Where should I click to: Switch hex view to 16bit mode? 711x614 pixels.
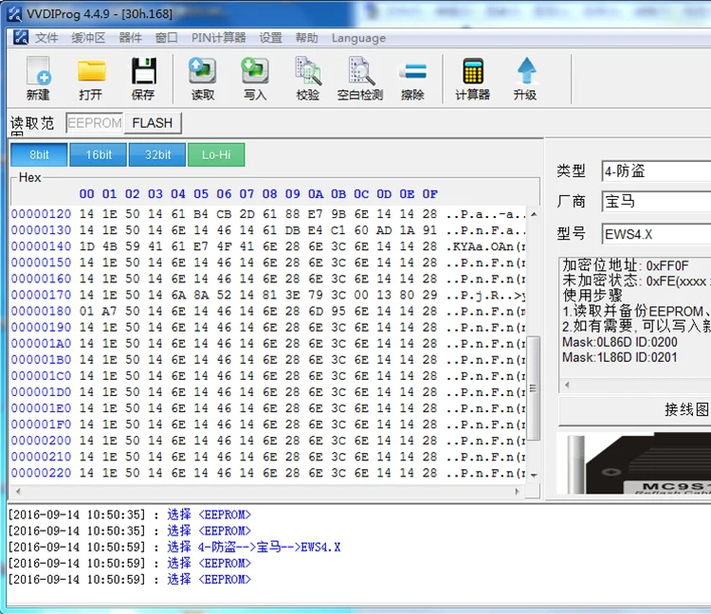click(x=99, y=155)
